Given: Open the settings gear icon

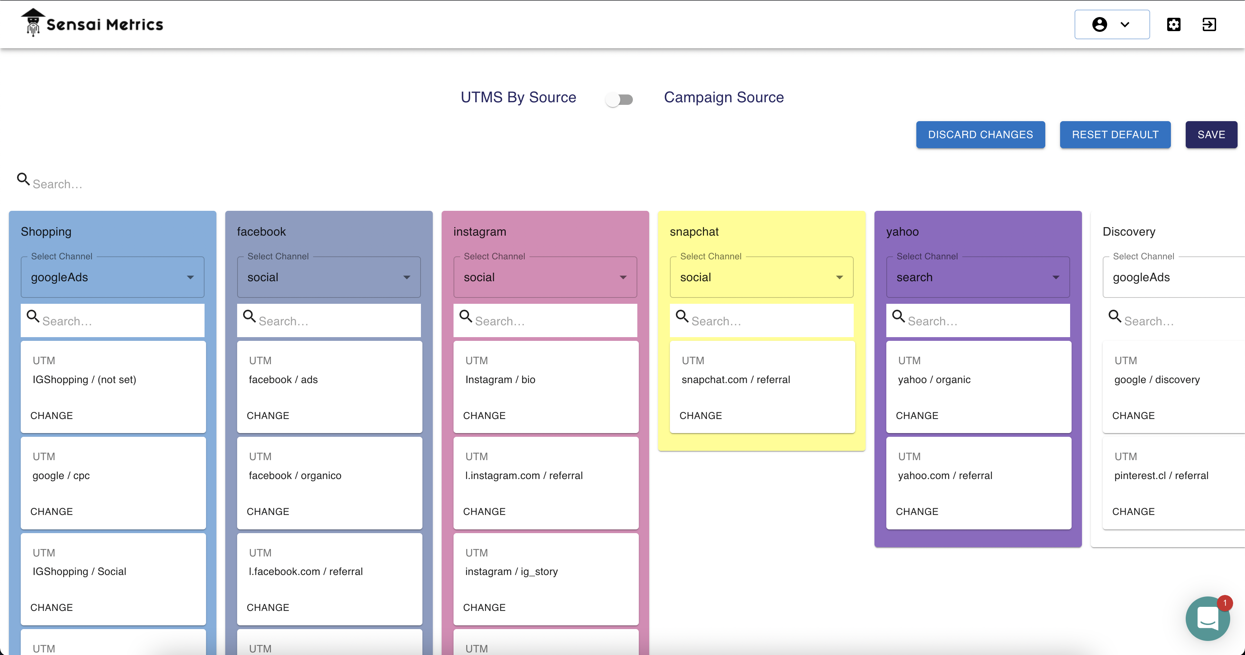Looking at the screenshot, I should point(1173,24).
